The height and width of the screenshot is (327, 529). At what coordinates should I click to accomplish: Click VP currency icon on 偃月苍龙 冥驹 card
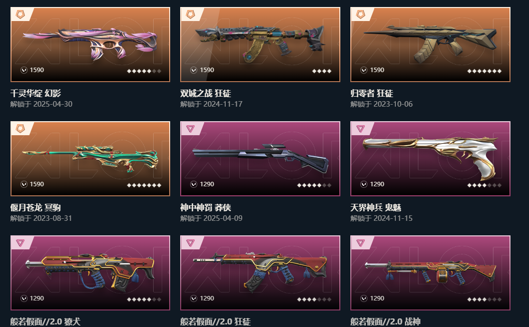(24, 184)
